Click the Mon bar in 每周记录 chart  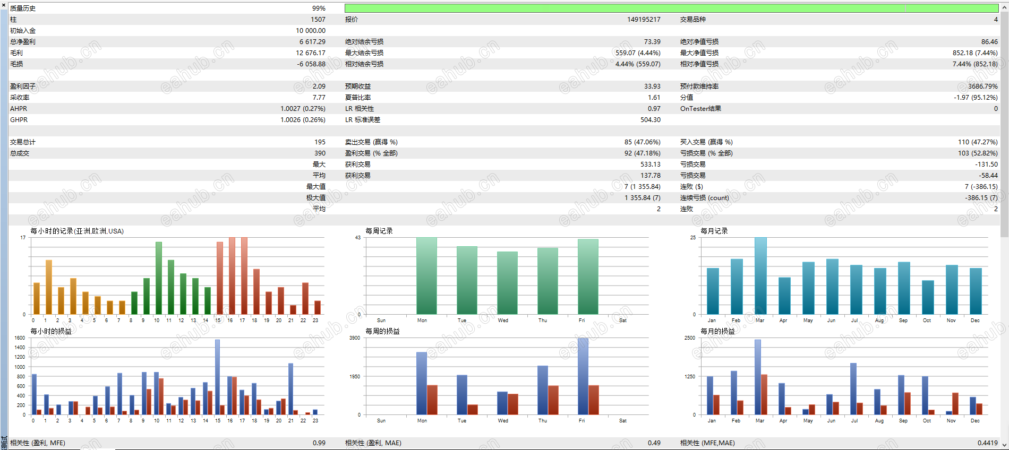point(426,276)
